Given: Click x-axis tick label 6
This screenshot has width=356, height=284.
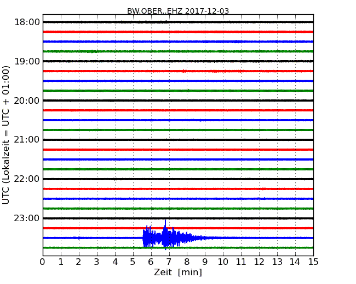Looking at the screenshot, I should pyautogui.click(x=151, y=262).
